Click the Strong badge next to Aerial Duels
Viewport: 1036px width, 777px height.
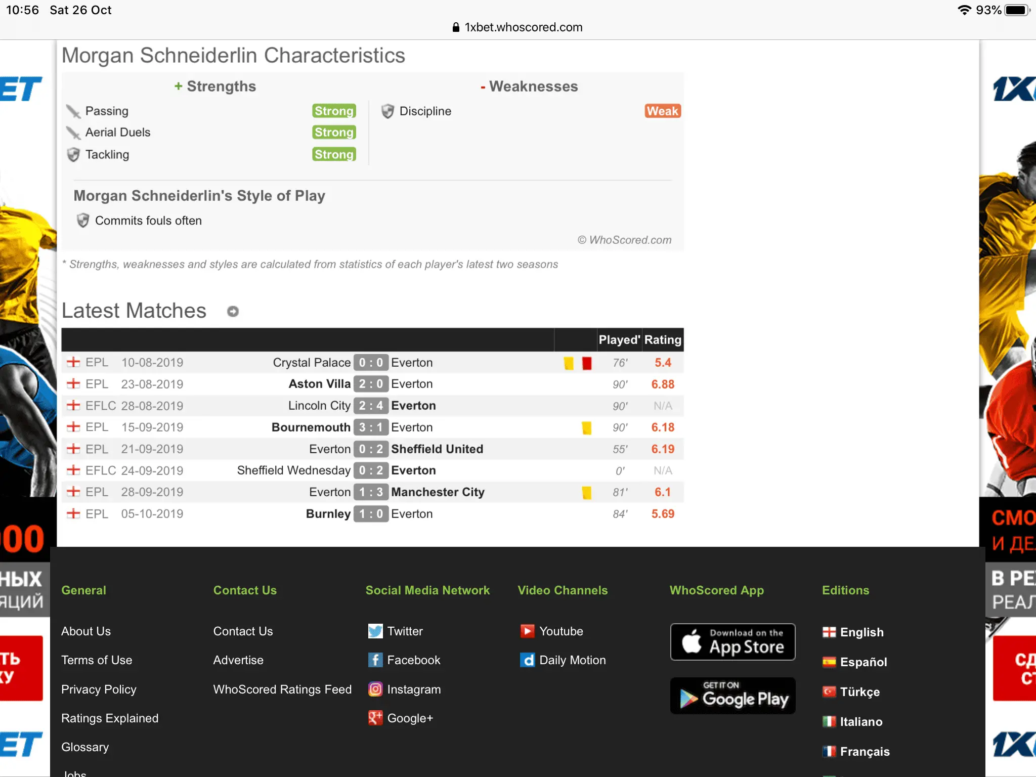334,133
